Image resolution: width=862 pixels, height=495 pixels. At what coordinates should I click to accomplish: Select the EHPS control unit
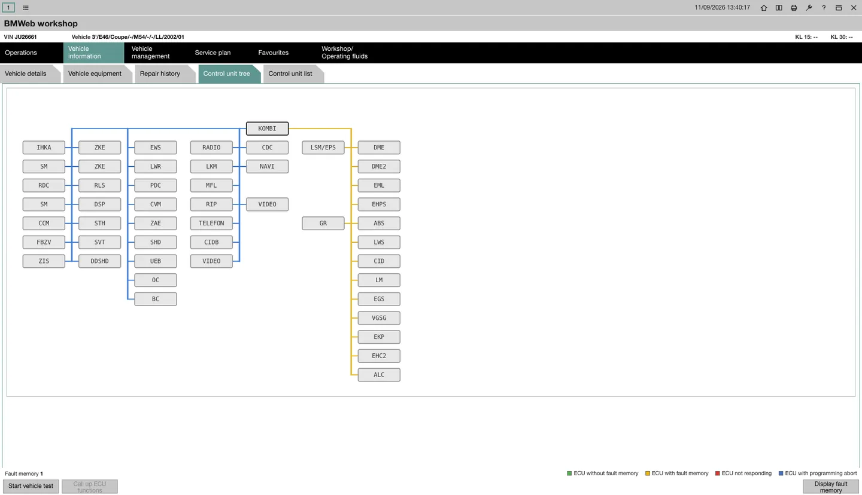point(379,204)
